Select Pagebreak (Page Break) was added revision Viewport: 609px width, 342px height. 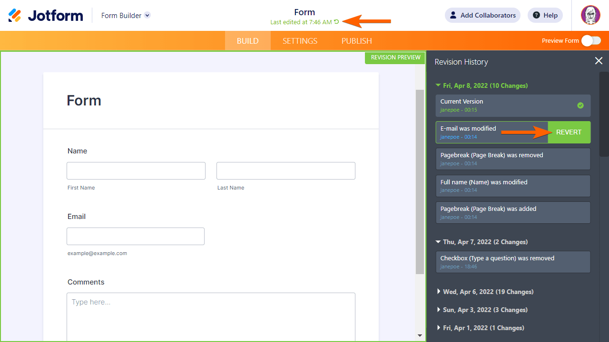tap(513, 212)
